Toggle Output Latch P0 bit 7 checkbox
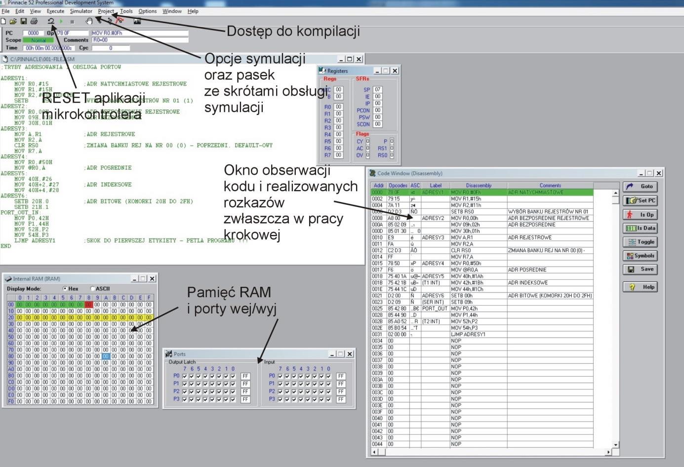 185,376
